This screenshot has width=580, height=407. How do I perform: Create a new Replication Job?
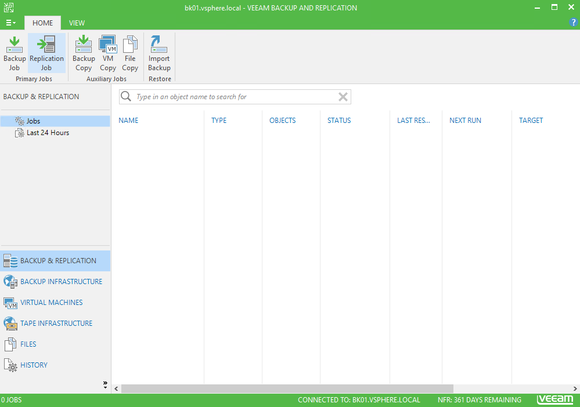coord(46,53)
